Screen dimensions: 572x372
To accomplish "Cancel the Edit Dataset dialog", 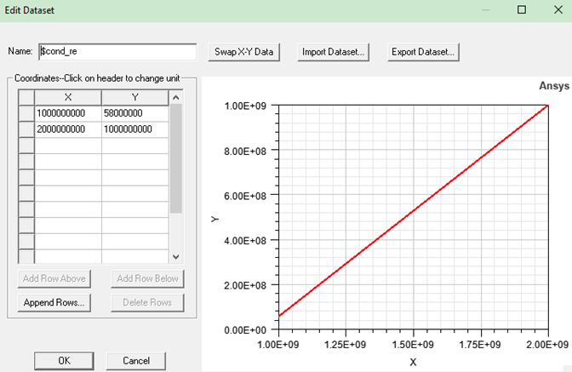I will point(136,360).
